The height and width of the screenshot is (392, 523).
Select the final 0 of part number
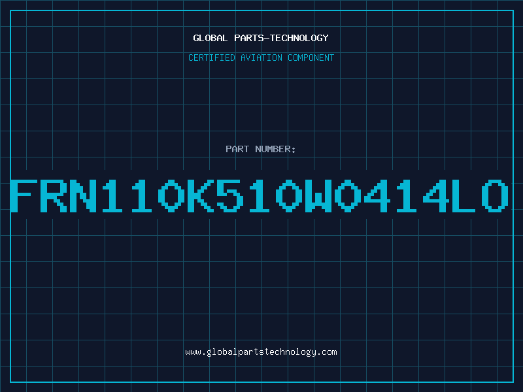point(496,195)
